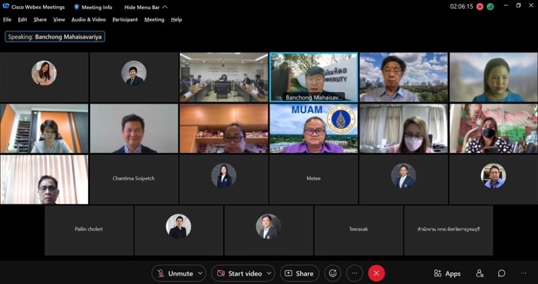Open more options in center toolbar
Viewport: 538px width, 284px height.
click(x=355, y=273)
